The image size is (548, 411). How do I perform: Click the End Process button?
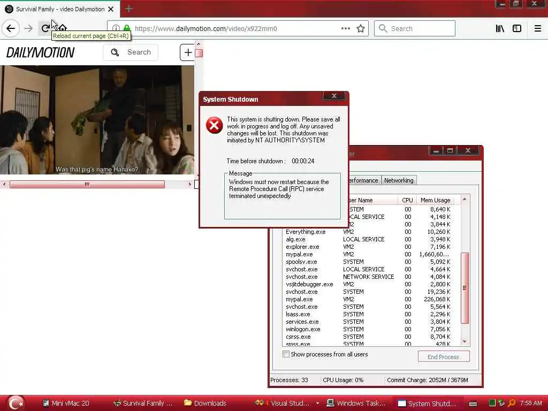pos(444,356)
